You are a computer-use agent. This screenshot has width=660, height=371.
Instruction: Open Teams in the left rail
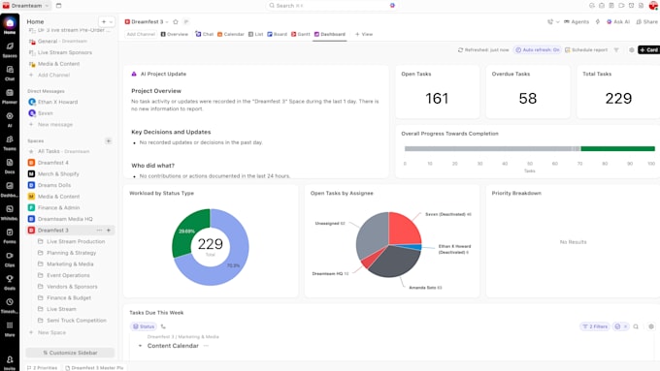pyautogui.click(x=10, y=142)
